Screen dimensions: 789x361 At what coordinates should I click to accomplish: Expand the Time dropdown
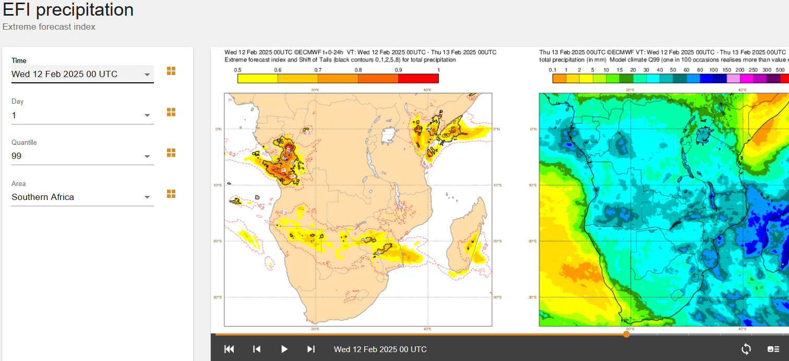[82, 74]
